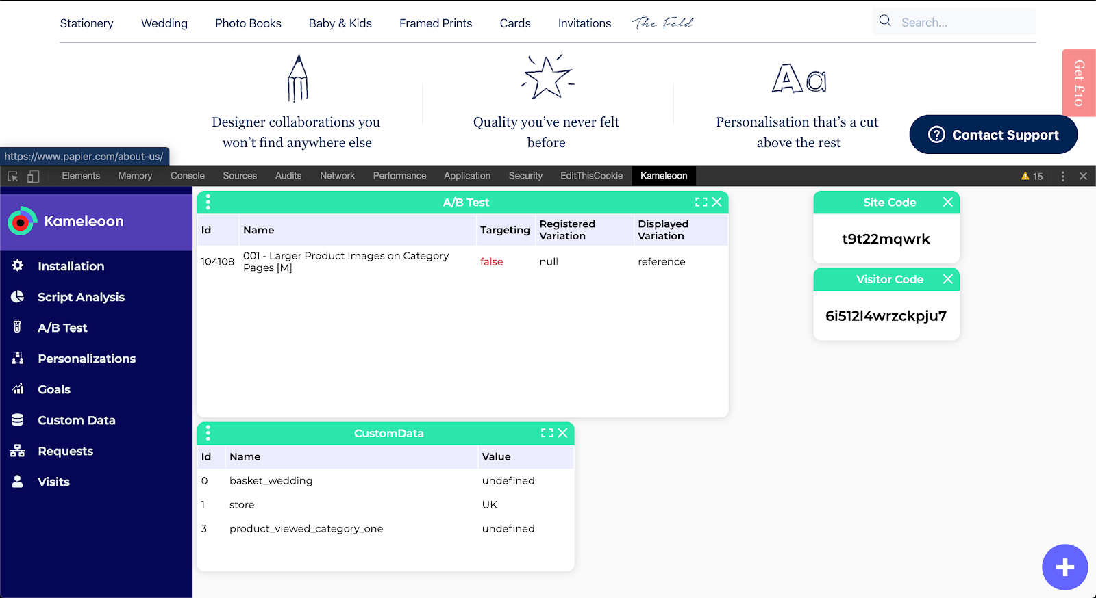Viewport: 1096px width, 598px height.
Task: Open the Cards menu
Action: pos(515,23)
